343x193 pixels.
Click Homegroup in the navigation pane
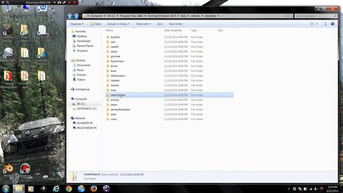[x=82, y=89]
